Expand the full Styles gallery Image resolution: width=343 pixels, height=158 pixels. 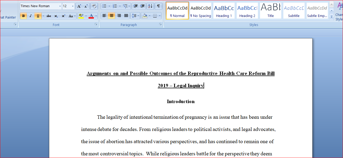tap(332, 17)
